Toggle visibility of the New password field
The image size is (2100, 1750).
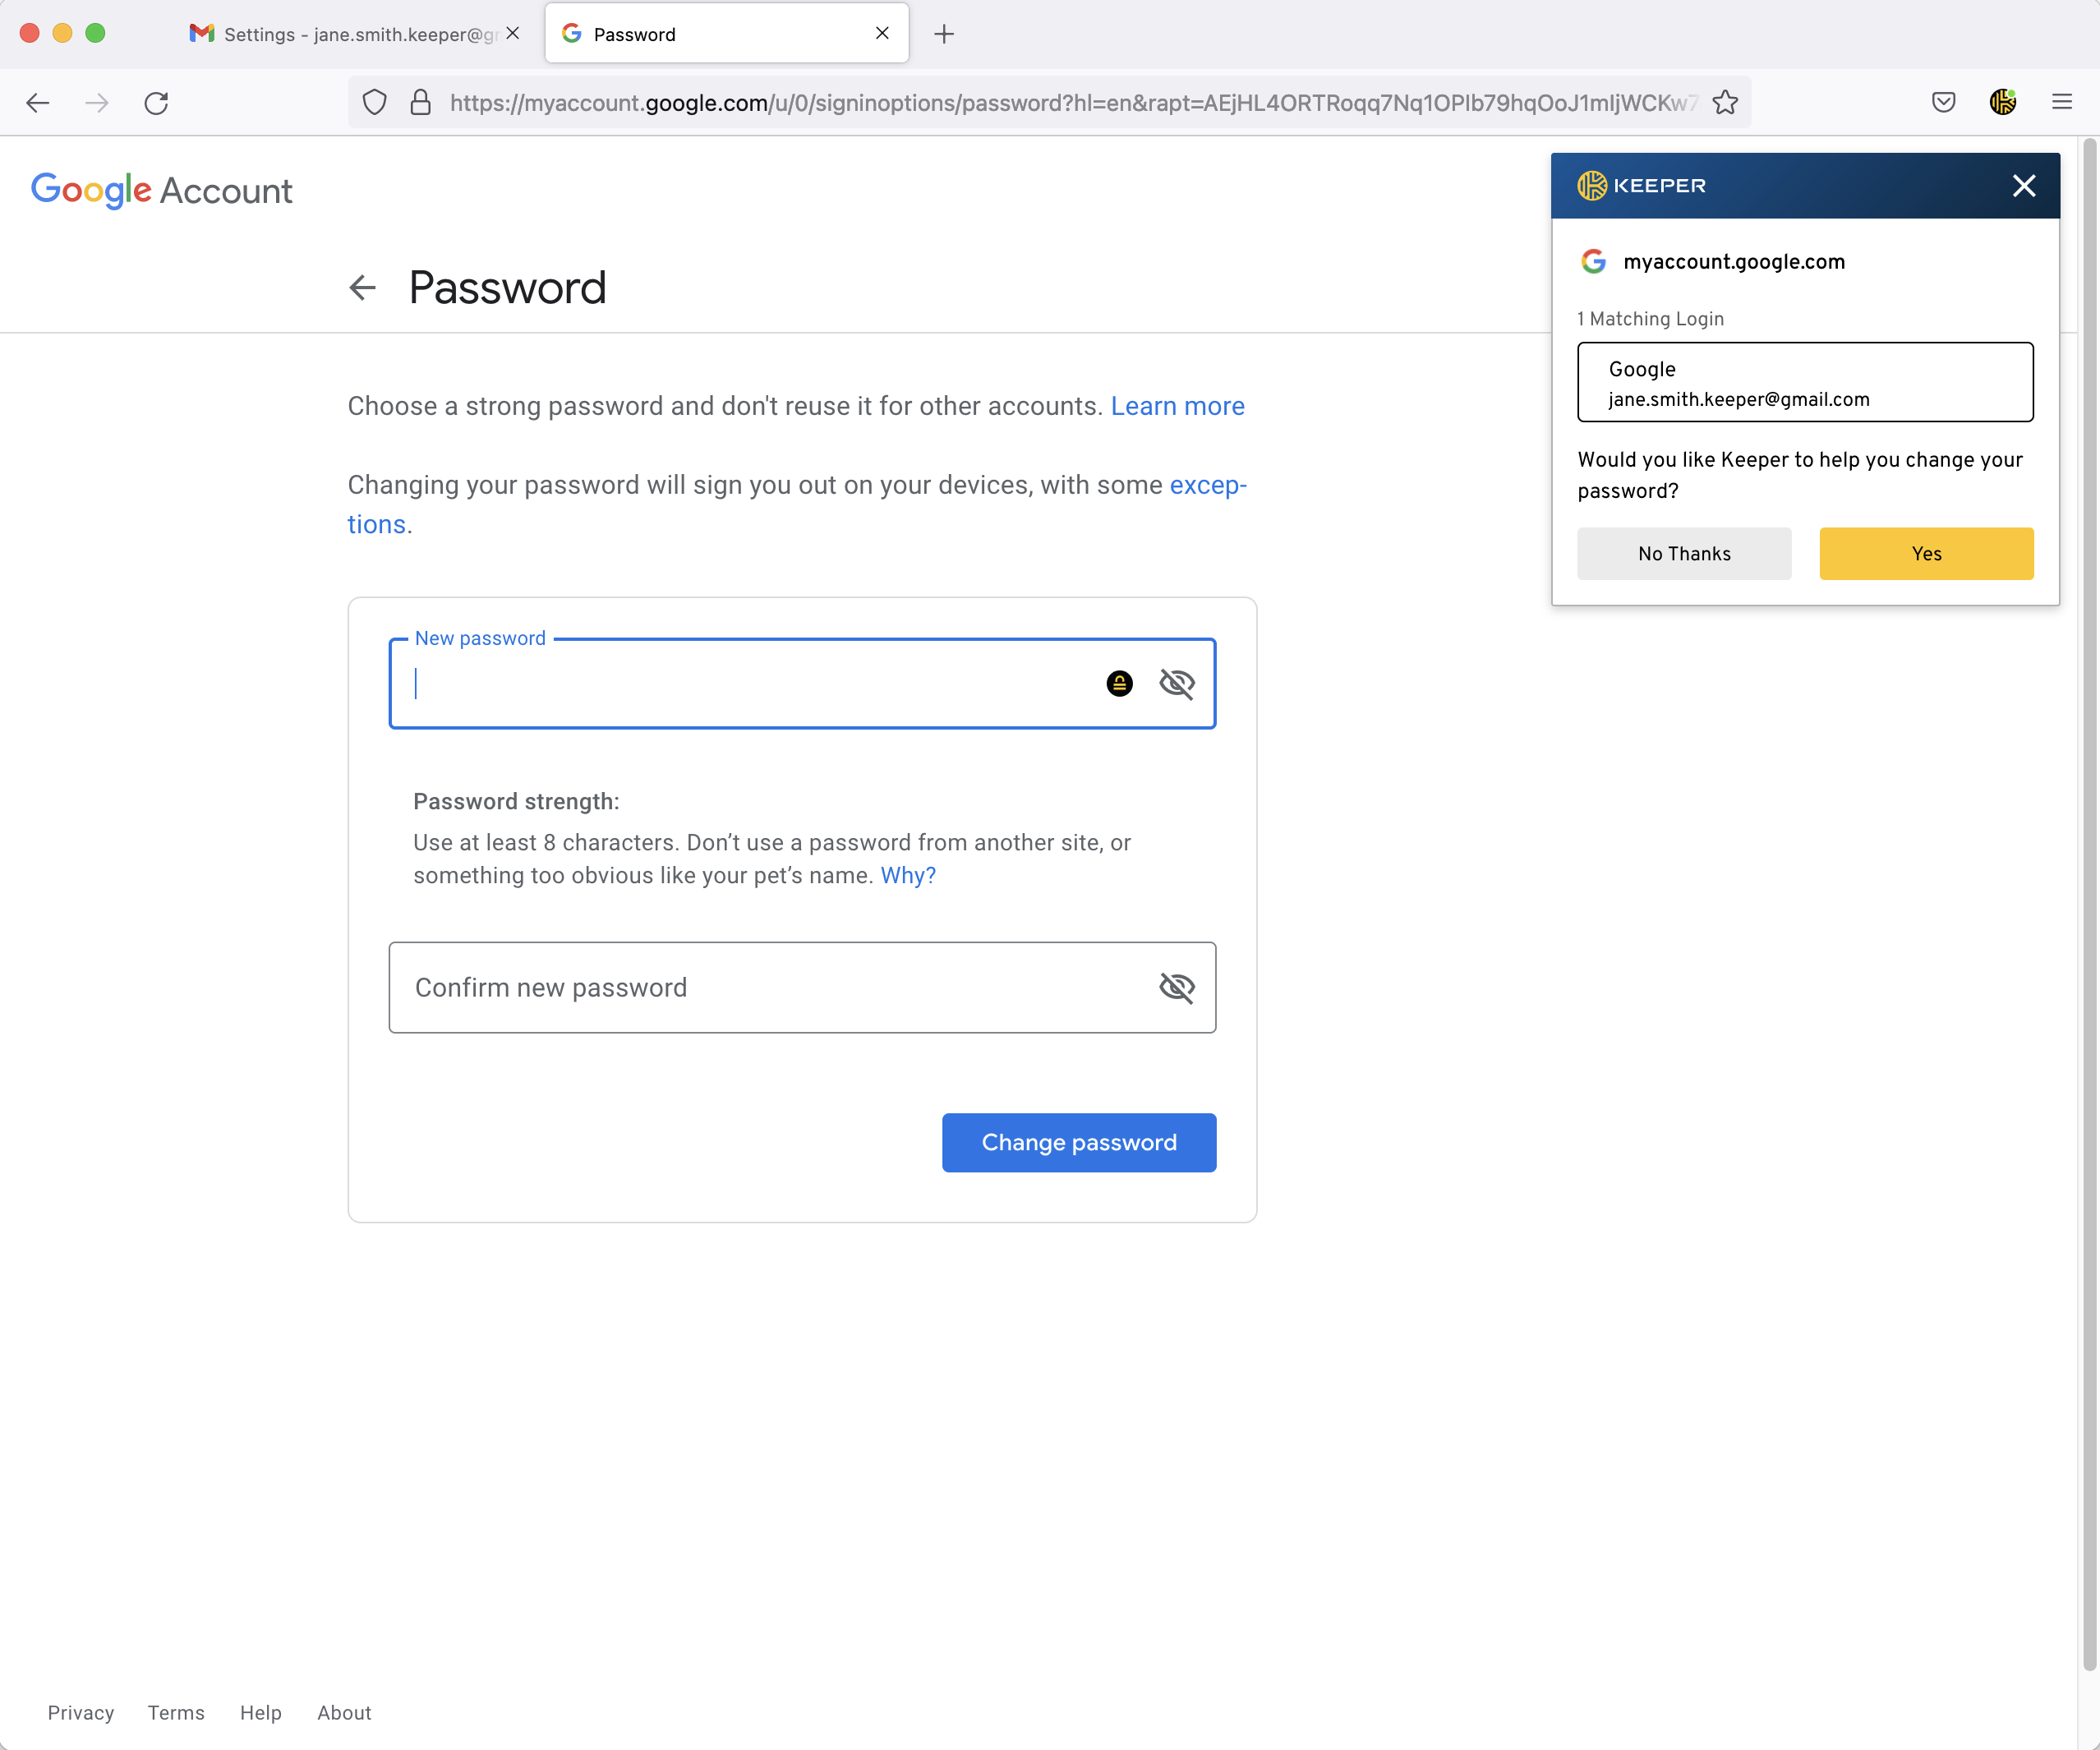pos(1177,683)
